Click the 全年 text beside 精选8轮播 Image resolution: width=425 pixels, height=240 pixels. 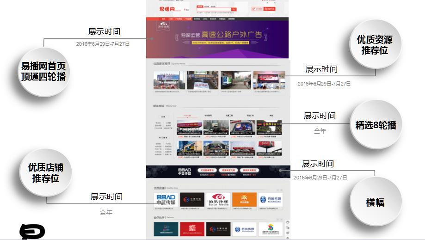[320, 131]
